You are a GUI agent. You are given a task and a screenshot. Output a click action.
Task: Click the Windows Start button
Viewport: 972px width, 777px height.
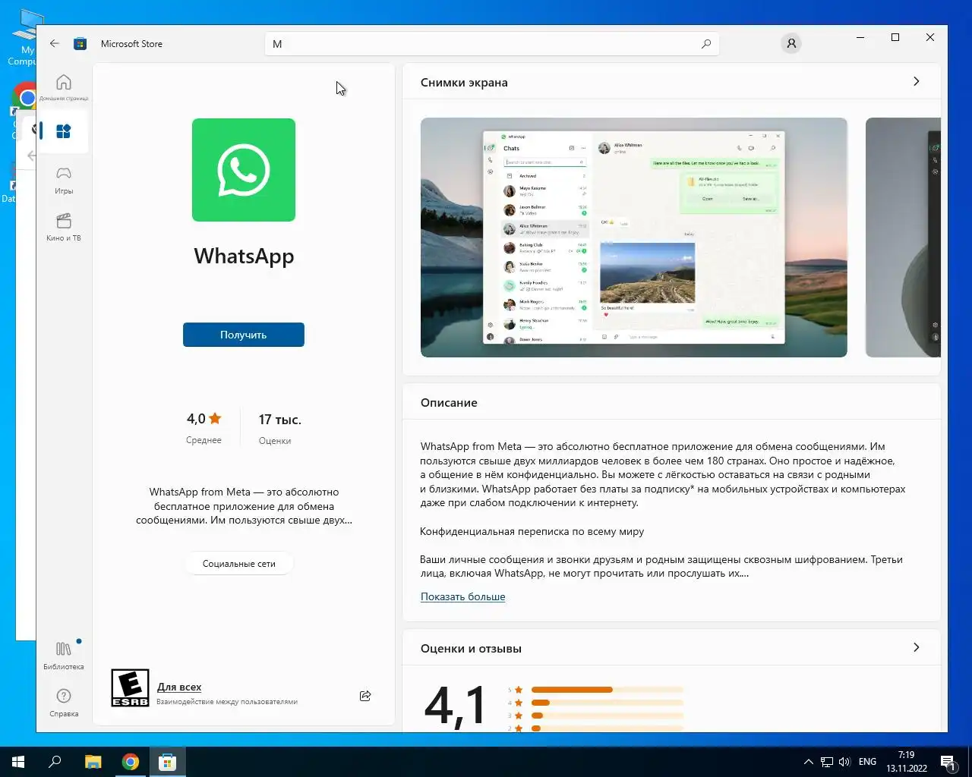pos(18,762)
